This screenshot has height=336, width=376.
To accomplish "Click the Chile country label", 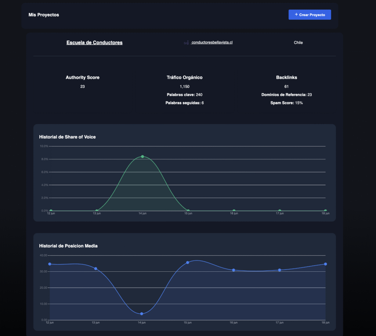I will 298,43.
